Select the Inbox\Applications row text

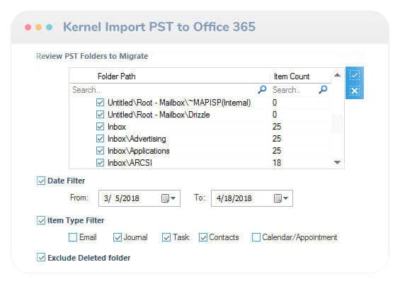tap(139, 151)
